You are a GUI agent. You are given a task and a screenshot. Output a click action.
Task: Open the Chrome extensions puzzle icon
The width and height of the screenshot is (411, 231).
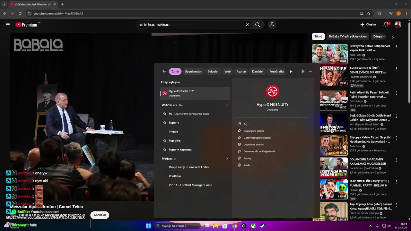[380, 13]
